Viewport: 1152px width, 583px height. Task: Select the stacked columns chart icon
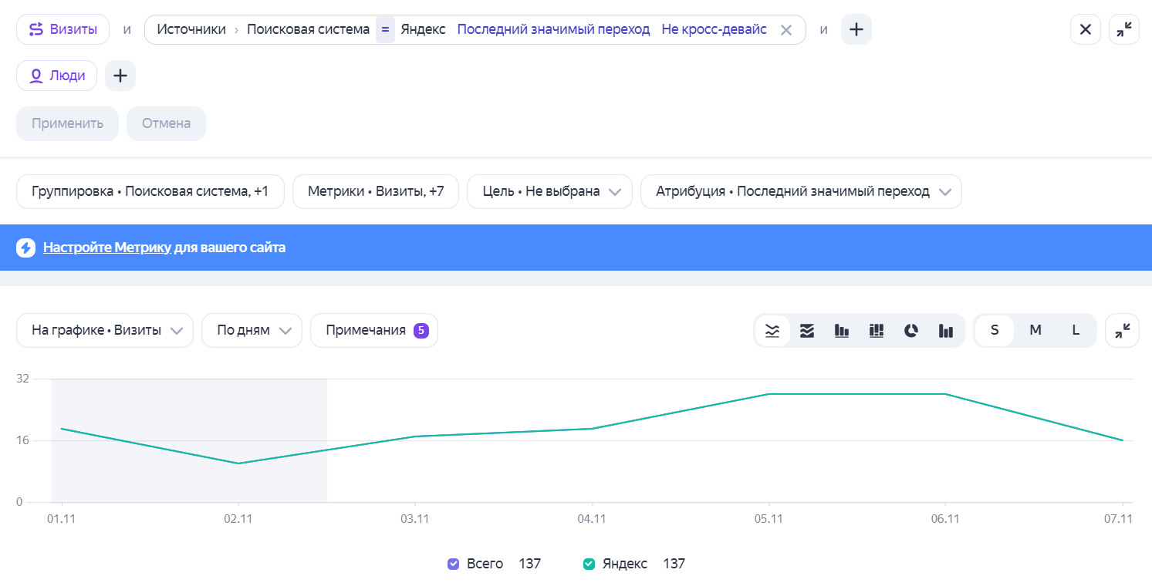[x=877, y=331]
